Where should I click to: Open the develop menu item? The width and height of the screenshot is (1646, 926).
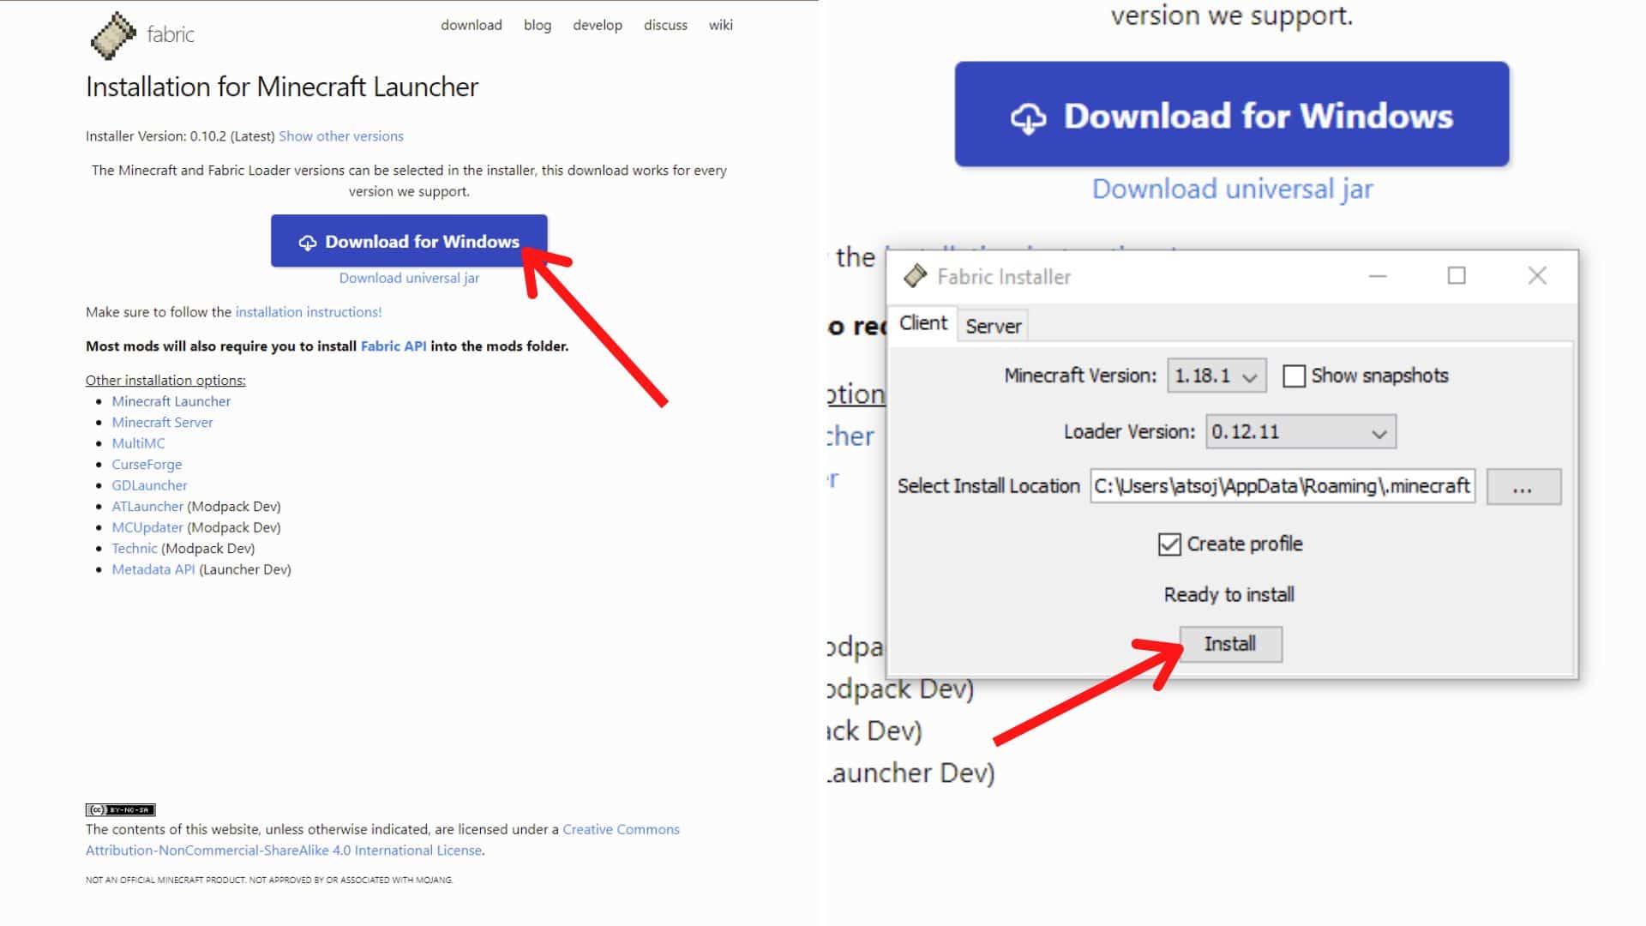(598, 25)
